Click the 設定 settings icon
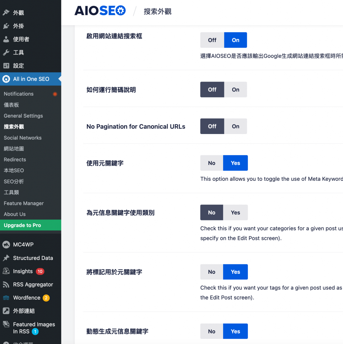 pyautogui.click(x=6, y=66)
